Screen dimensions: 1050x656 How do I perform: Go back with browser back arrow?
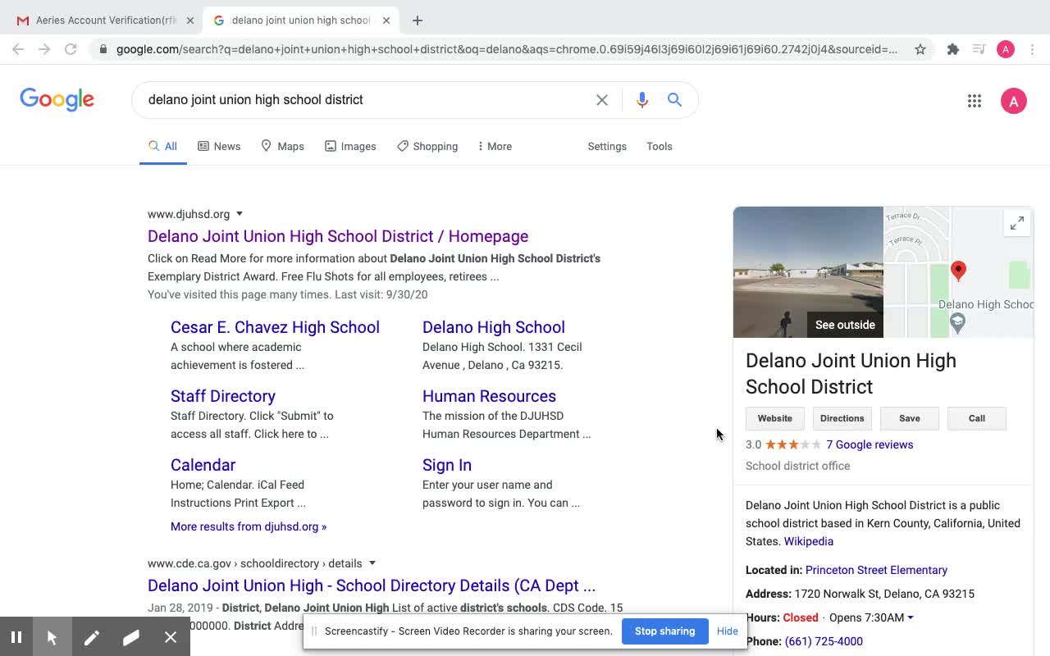[x=18, y=49]
